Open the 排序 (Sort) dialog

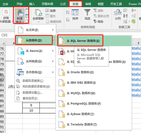coord(75,15)
